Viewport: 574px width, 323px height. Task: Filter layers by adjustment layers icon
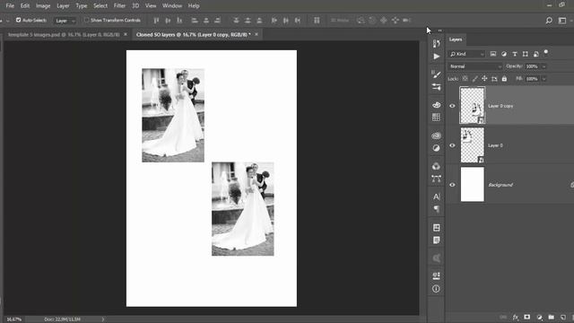tap(504, 54)
